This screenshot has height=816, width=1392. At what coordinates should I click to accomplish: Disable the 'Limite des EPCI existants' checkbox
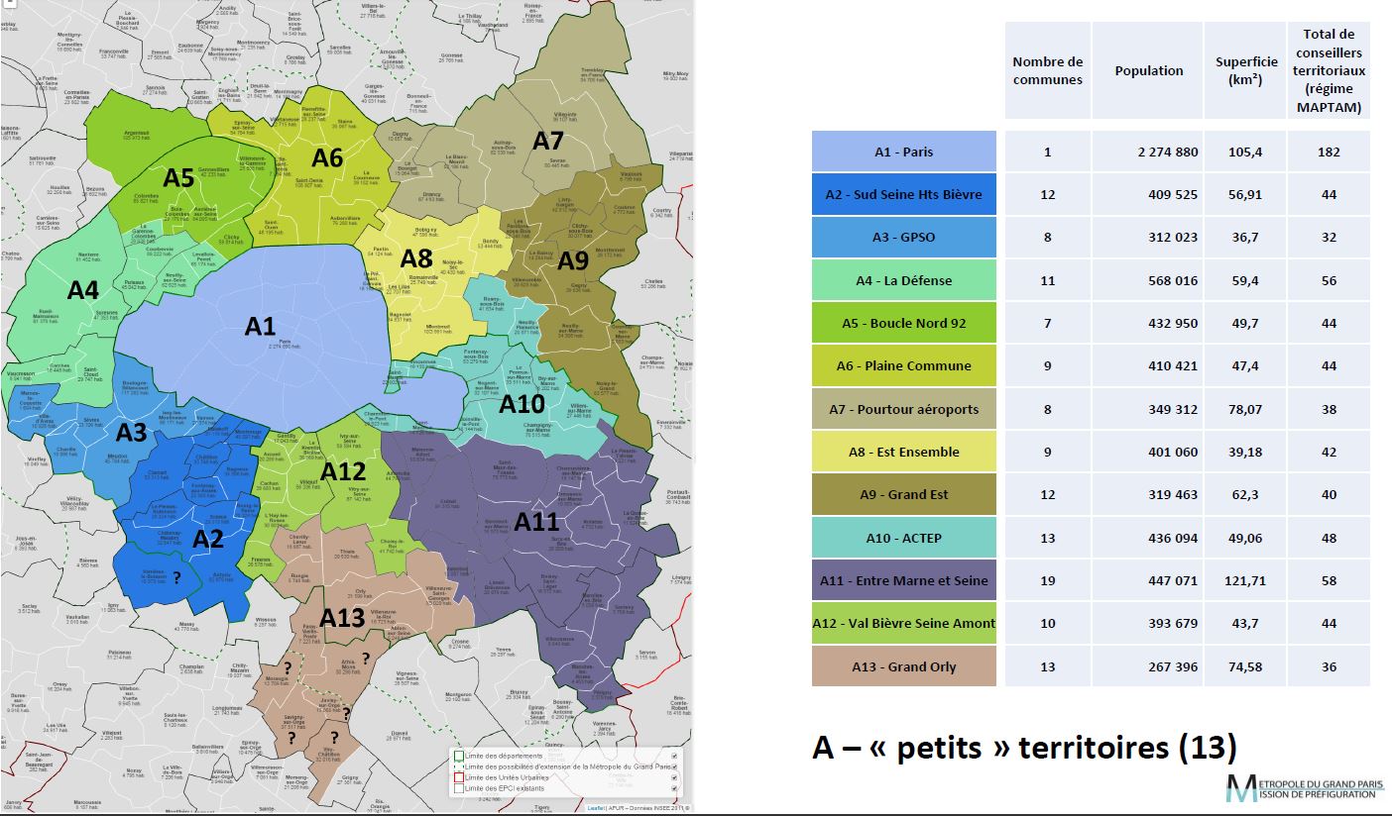(x=674, y=788)
